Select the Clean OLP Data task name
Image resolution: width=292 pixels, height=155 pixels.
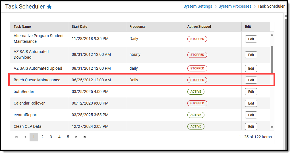[x=27, y=126]
